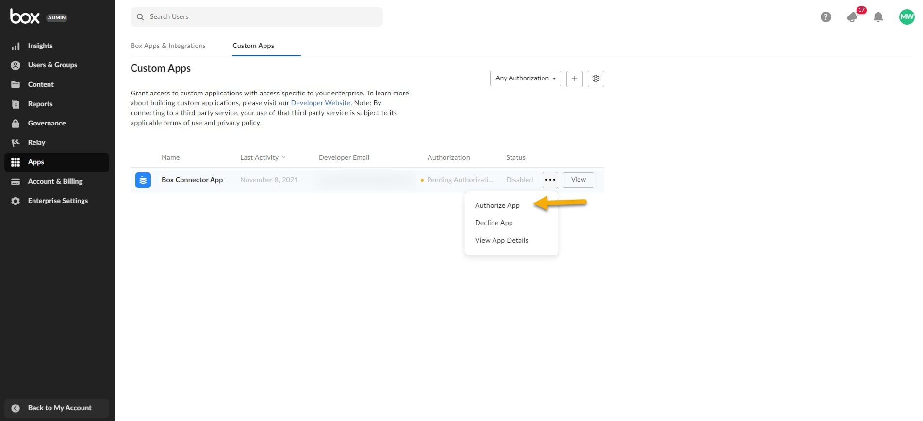923x421 pixels.
Task: Switch to Box Apps & Integrations tab
Action: coord(168,46)
